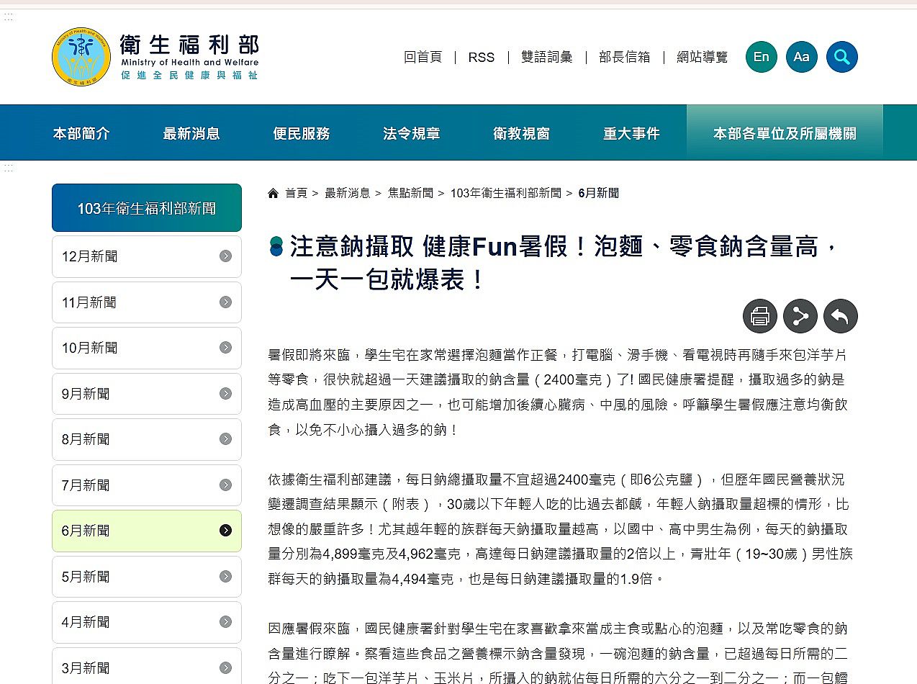Click the RSS link

click(481, 57)
